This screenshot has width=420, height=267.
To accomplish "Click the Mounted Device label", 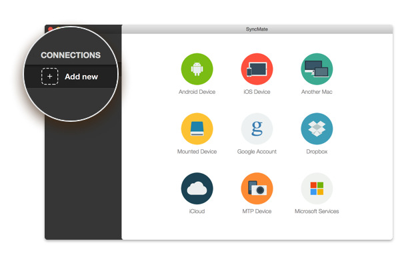I will tap(197, 151).
